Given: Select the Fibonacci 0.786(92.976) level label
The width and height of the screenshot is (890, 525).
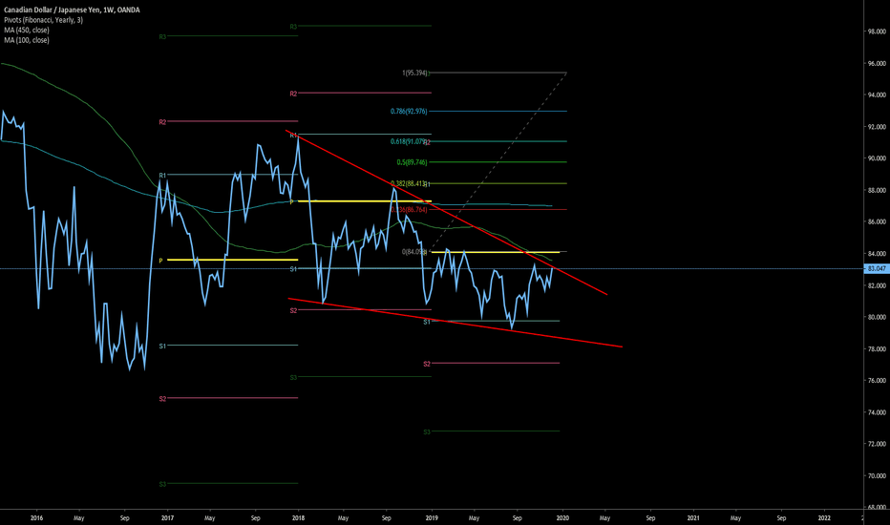Looking at the screenshot, I should click(x=409, y=112).
